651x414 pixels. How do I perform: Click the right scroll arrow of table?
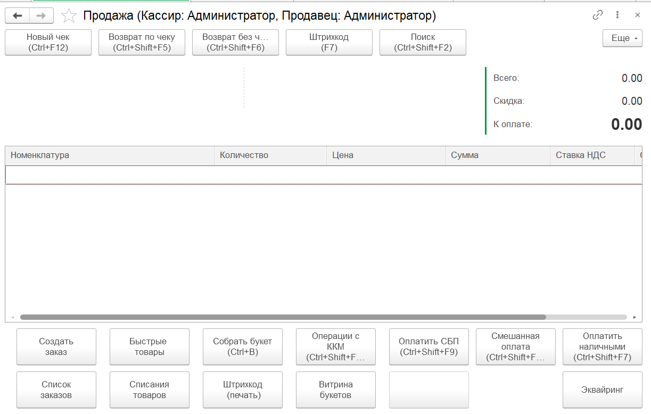click(x=634, y=317)
